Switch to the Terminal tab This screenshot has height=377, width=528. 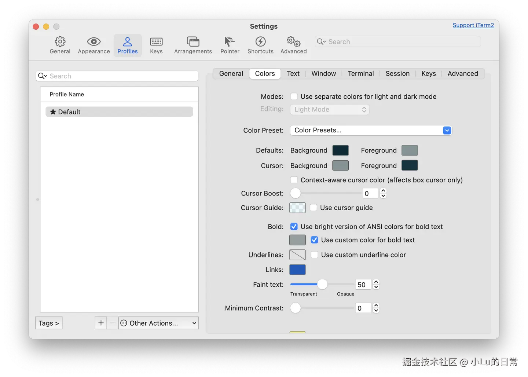(361, 74)
